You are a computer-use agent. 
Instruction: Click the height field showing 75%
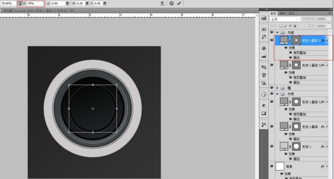coord(35,3)
